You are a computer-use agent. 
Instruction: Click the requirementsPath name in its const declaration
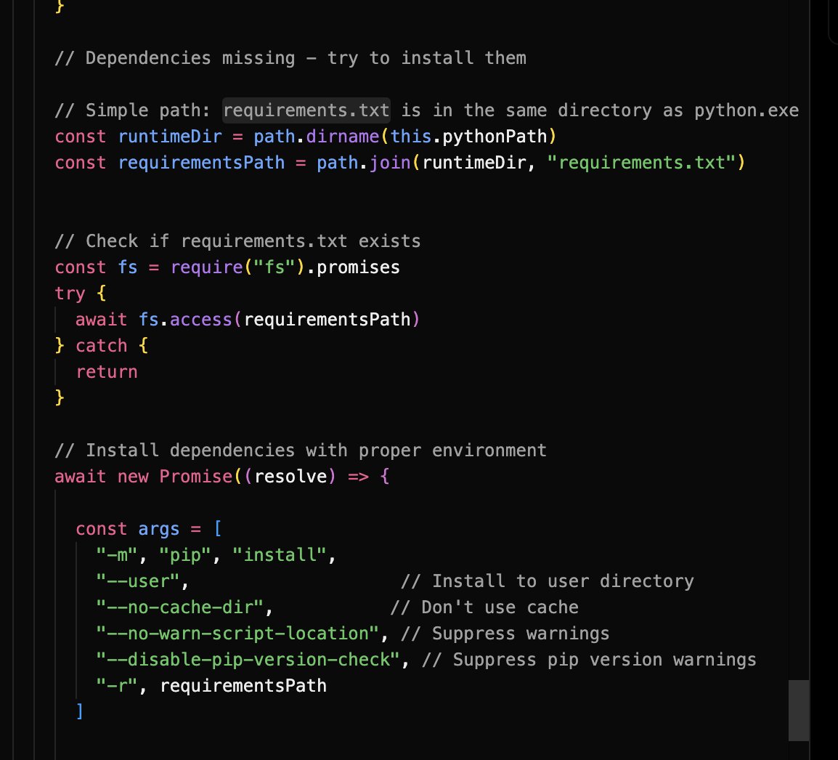pos(201,163)
